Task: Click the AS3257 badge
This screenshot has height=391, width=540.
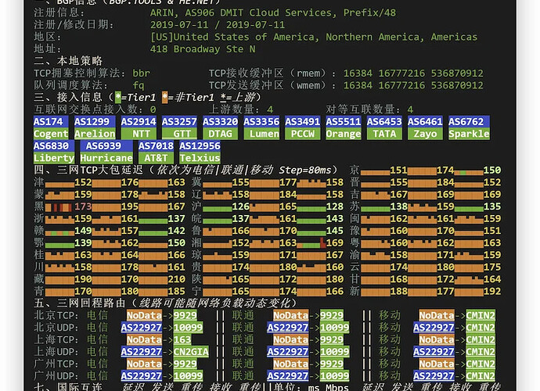Action: coord(179,121)
